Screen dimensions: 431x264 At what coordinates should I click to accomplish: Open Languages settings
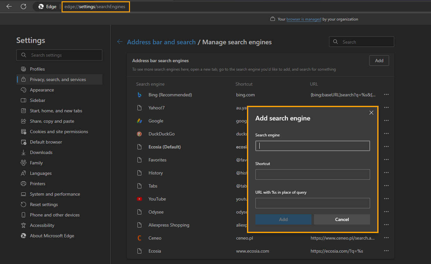(59, 173)
